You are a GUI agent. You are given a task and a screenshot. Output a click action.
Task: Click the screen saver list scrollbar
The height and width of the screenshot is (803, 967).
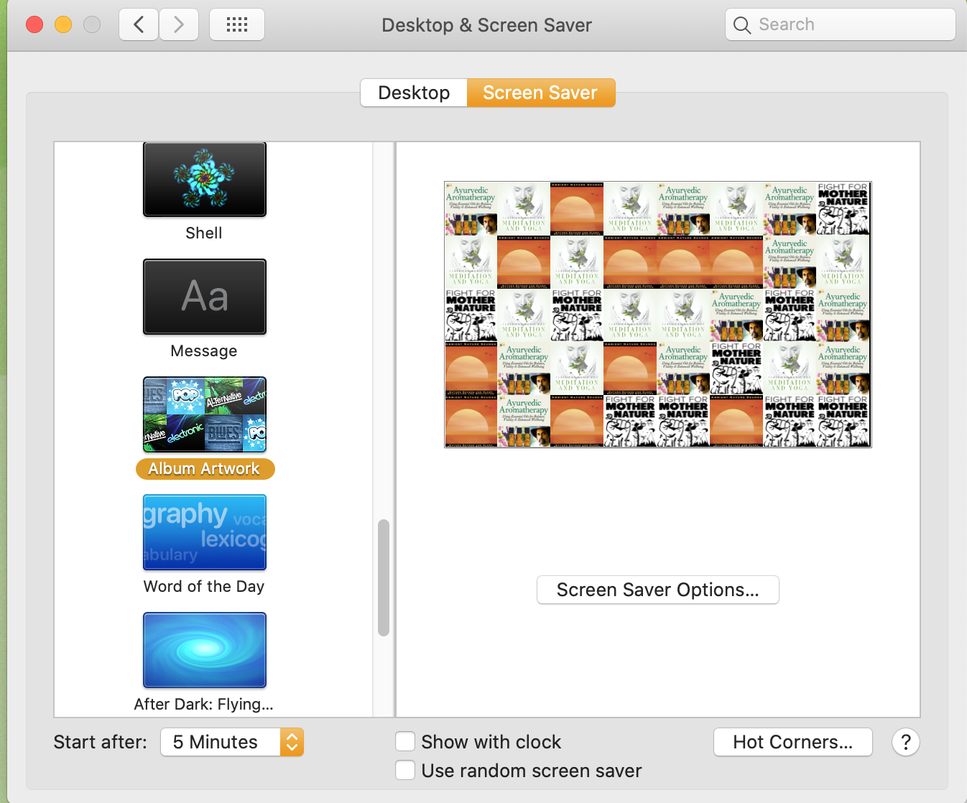point(384,577)
